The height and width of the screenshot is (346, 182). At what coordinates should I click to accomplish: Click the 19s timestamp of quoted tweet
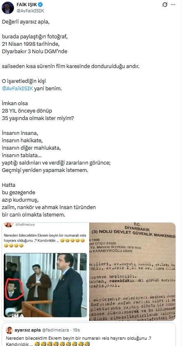(x=76, y=330)
